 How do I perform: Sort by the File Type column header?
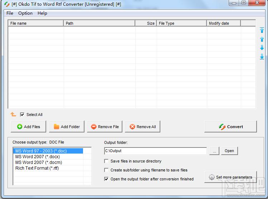pos(181,23)
